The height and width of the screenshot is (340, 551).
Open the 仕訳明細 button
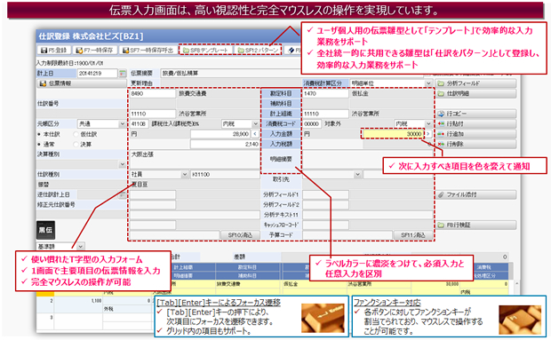pos(475,94)
